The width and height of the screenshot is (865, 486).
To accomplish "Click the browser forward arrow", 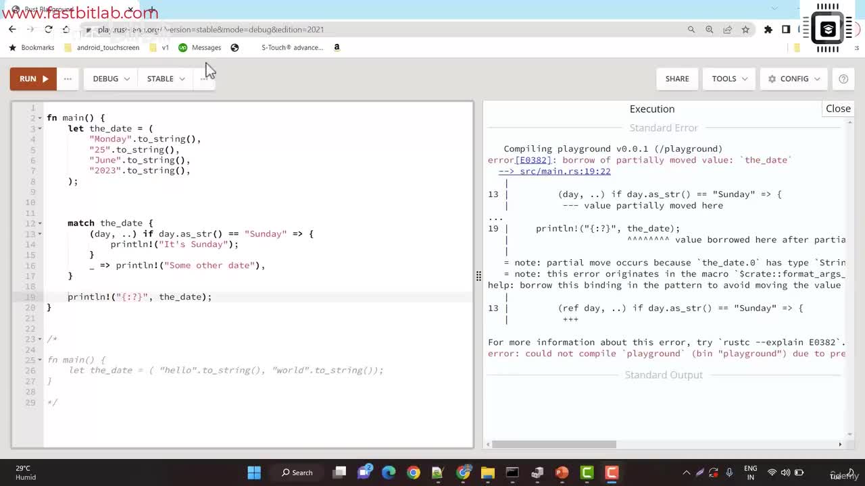I will point(30,29).
